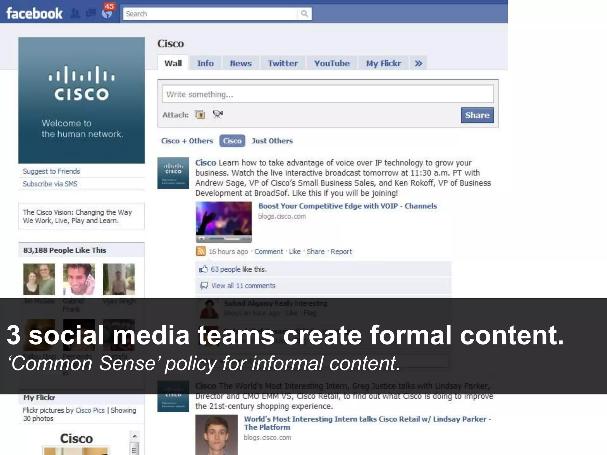
Task: Open the News tab
Action: click(x=241, y=63)
